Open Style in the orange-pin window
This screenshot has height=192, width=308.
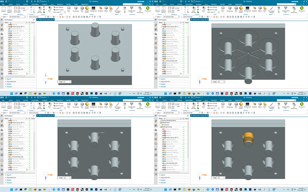tap(236, 105)
